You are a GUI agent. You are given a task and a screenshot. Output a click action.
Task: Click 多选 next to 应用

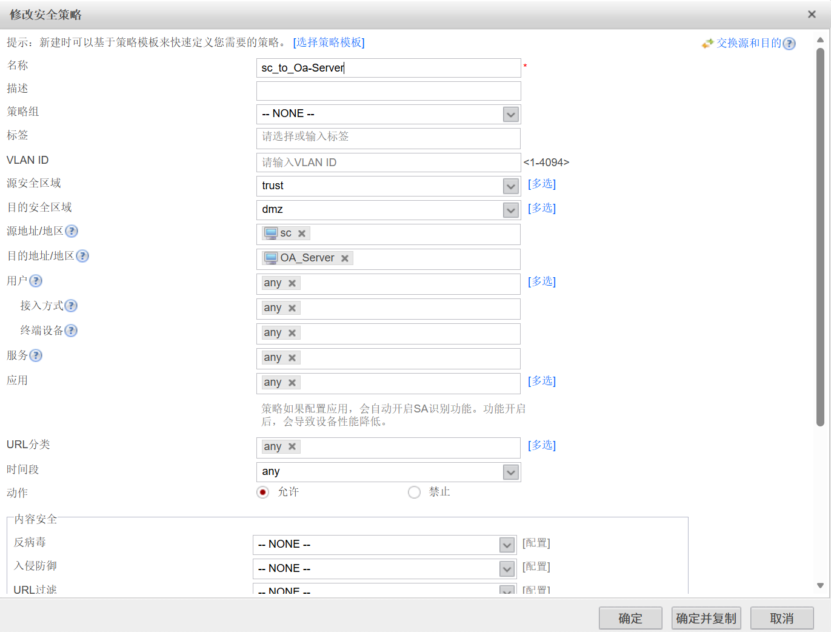coord(542,381)
